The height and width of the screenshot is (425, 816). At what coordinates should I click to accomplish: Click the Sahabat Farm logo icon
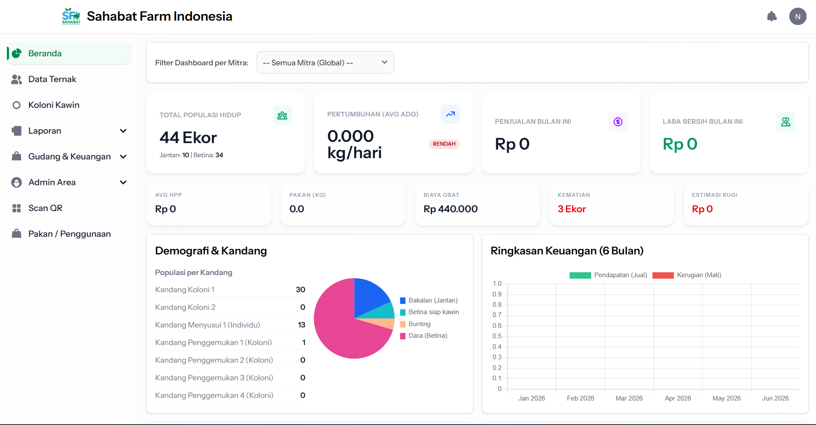point(71,16)
